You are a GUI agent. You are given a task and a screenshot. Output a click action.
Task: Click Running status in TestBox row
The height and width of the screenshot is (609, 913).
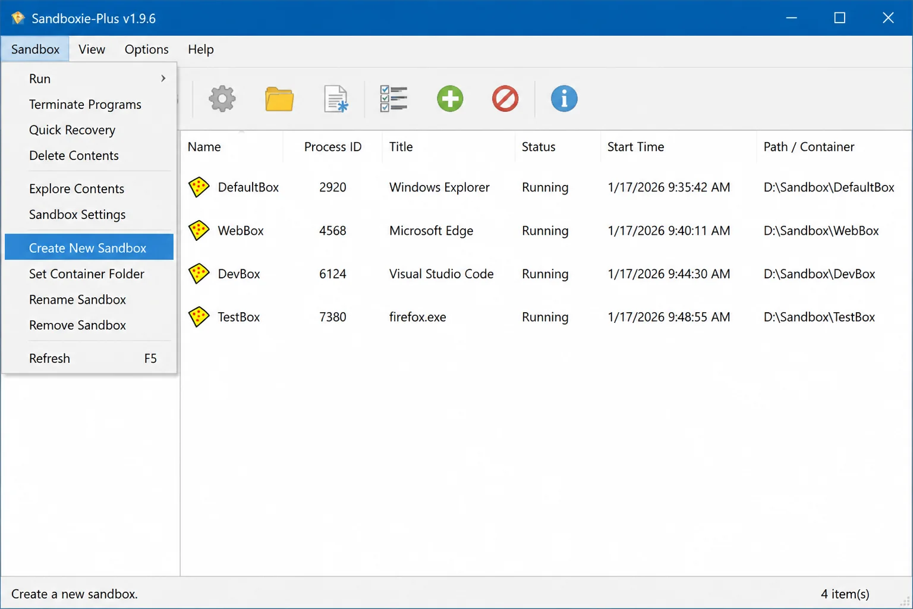click(545, 317)
